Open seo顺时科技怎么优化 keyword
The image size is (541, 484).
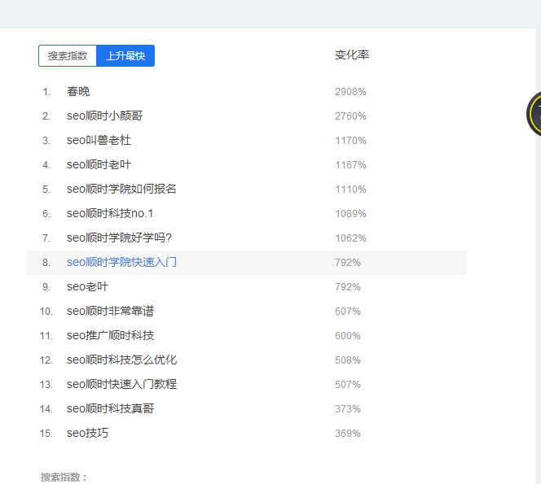click(121, 360)
